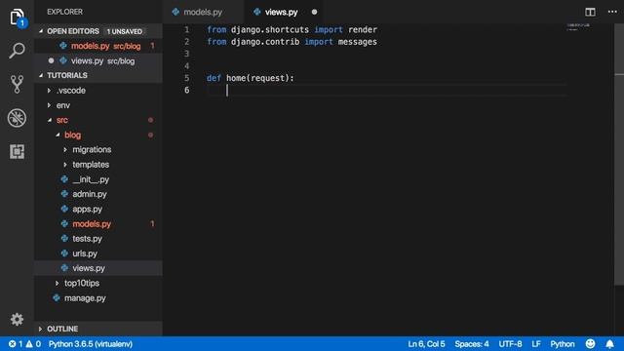624x351 pixels.
Task: Open __init__.py in the file tree
Action: tap(91, 179)
